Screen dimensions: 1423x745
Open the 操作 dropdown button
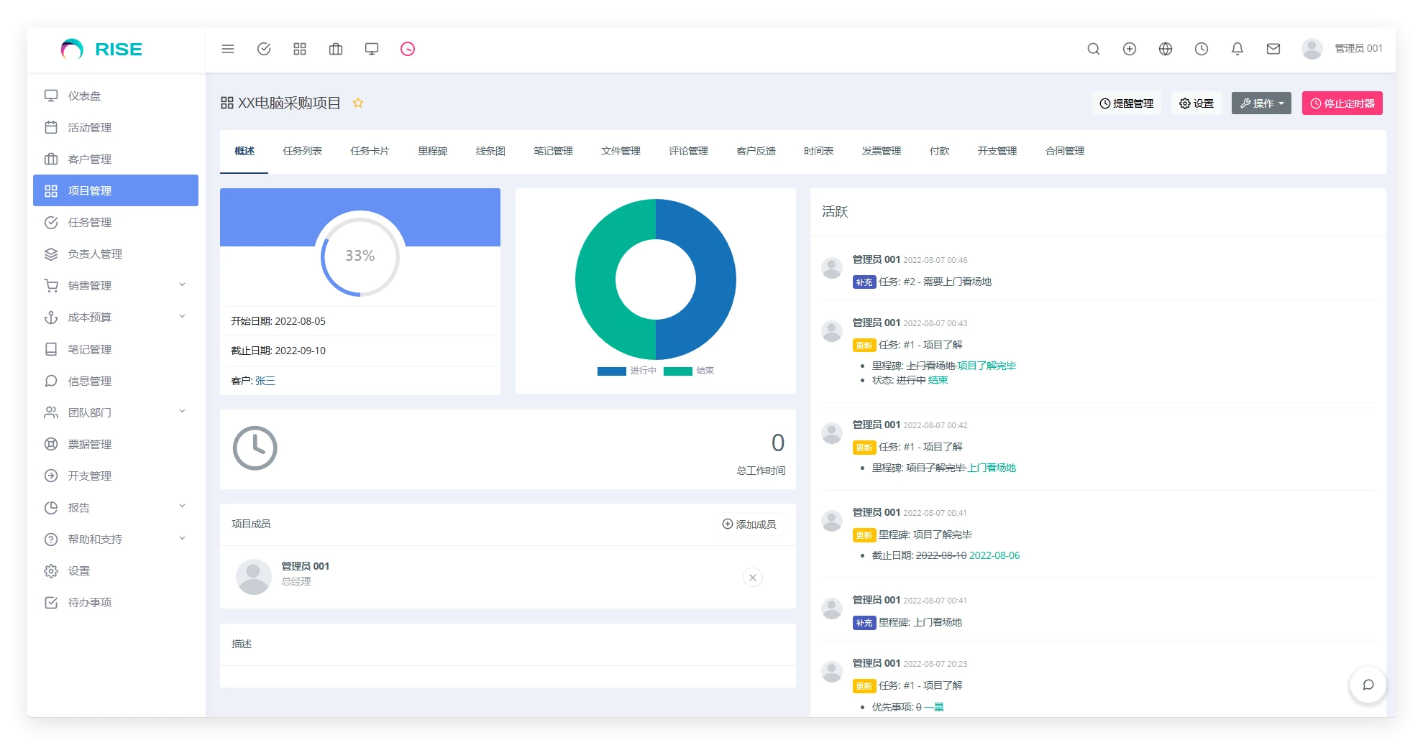[1260, 103]
